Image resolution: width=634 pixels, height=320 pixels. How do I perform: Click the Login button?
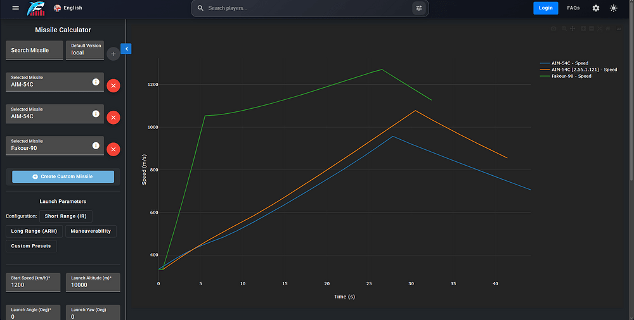(x=545, y=8)
